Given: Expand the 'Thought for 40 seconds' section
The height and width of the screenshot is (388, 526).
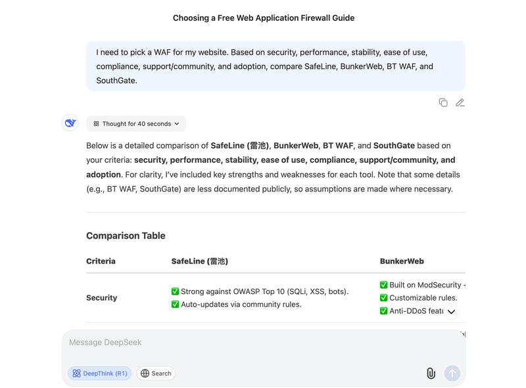Looking at the screenshot, I should 136,124.
